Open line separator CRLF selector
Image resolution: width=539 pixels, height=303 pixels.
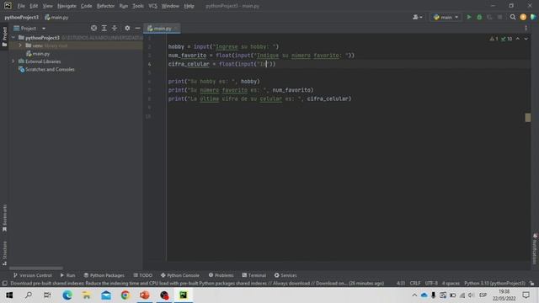[415, 284]
